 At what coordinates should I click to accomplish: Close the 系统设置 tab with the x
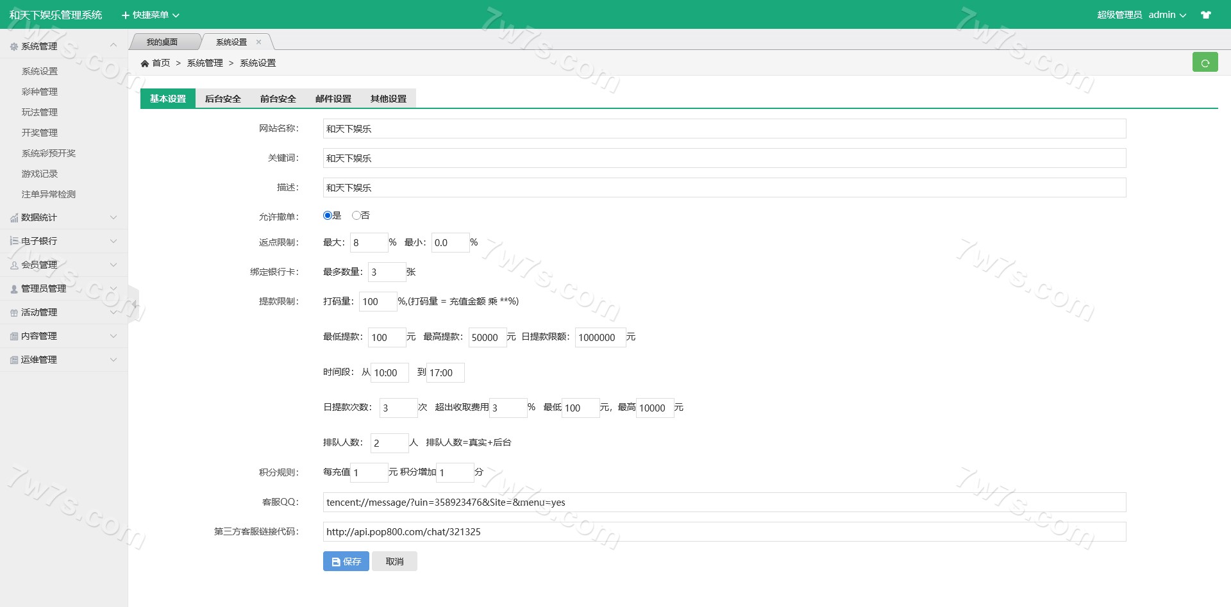259,42
